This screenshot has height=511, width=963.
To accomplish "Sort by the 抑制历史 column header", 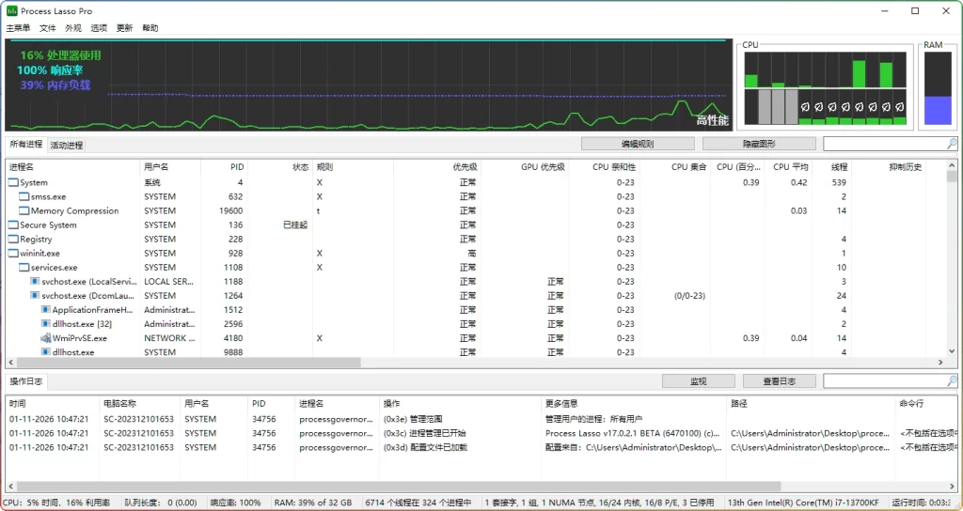I will pos(888,167).
